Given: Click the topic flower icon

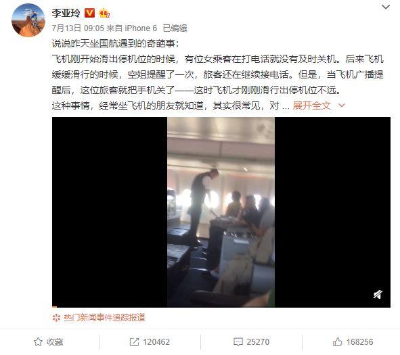Looking at the screenshot, I should pyautogui.click(x=56, y=318).
